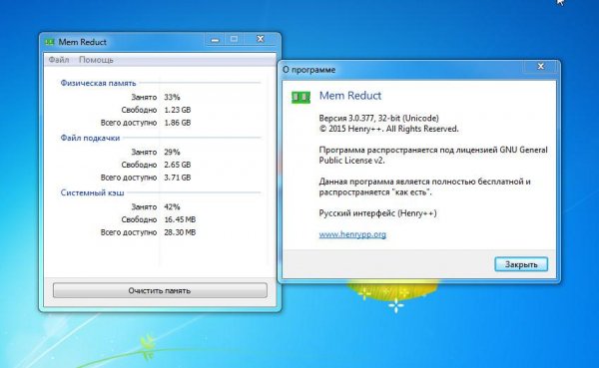The width and height of the screenshot is (599, 368).
Task: Click the © 2015 Henry++ copyright line
Action: pos(389,129)
